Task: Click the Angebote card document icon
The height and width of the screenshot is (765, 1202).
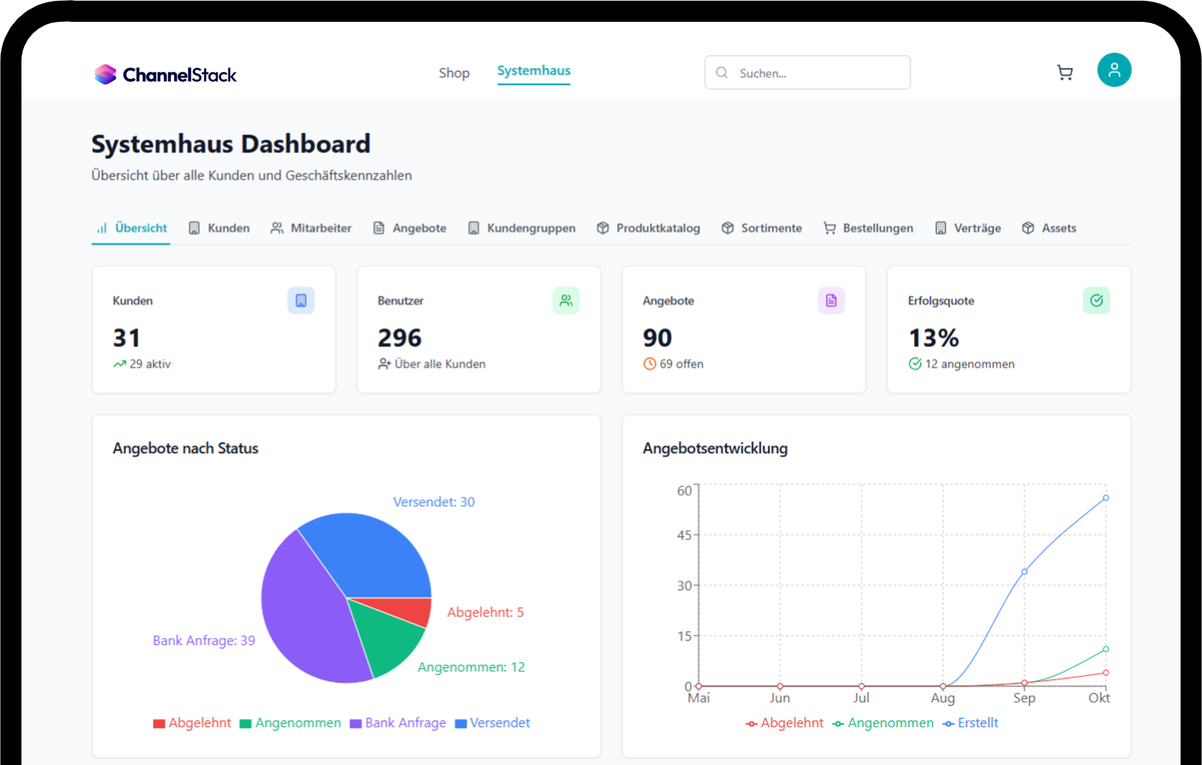Action: [x=831, y=300]
